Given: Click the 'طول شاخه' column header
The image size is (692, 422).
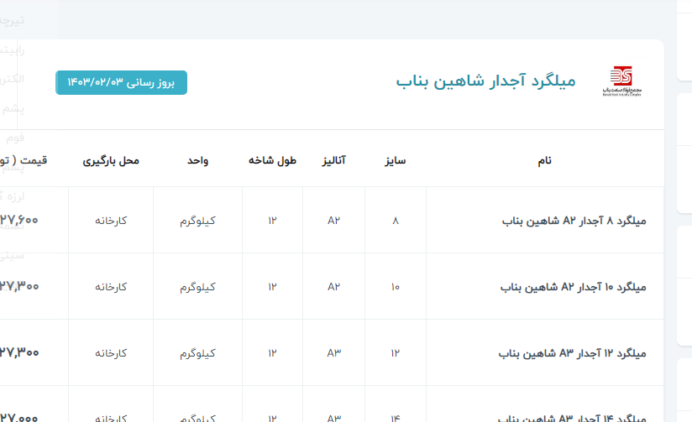Looking at the screenshot, I should coord(272,159).
